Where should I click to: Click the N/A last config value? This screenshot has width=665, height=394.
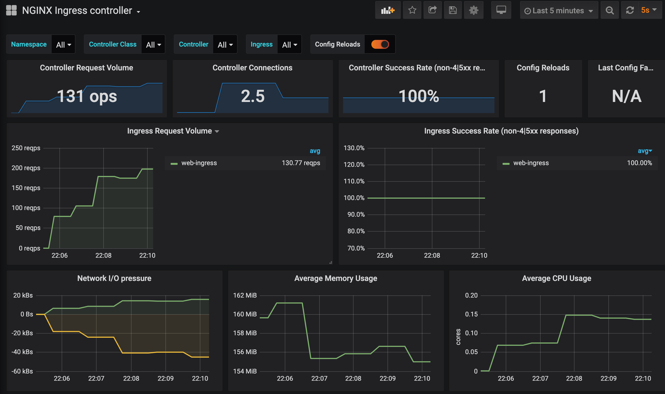(627, 96)
